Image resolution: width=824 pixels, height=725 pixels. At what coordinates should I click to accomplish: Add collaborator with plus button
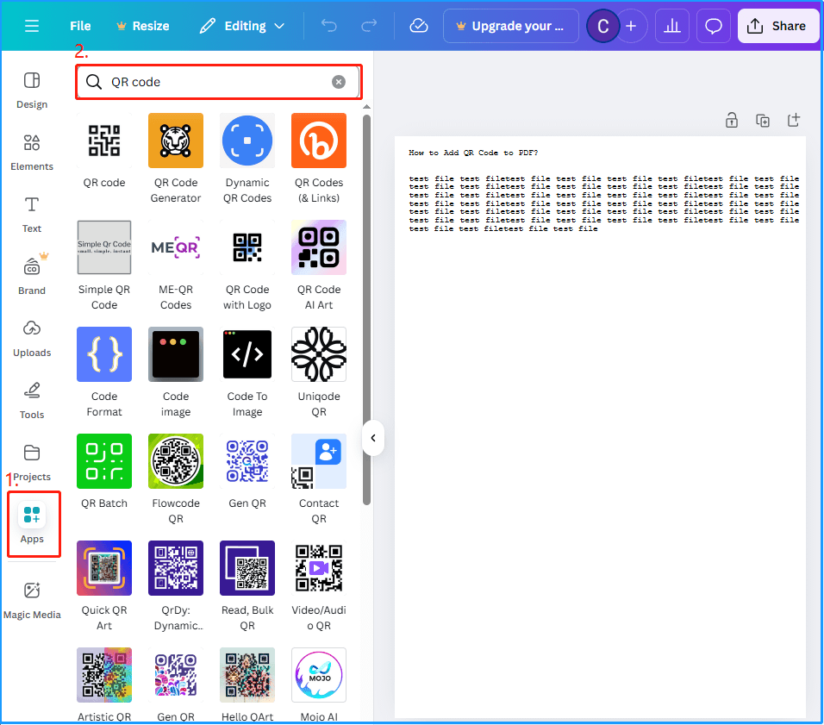(631, 26)
